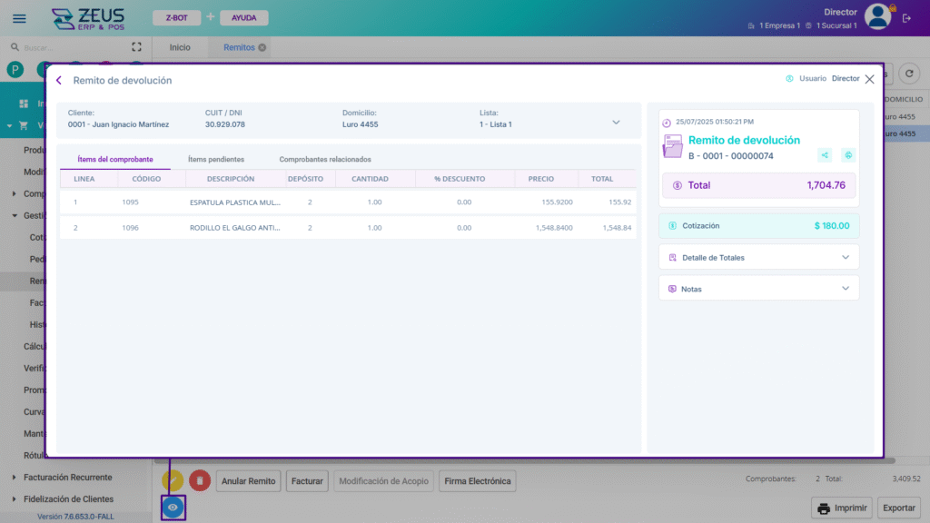Click the document icon beside voucher title

pos(673,146)
